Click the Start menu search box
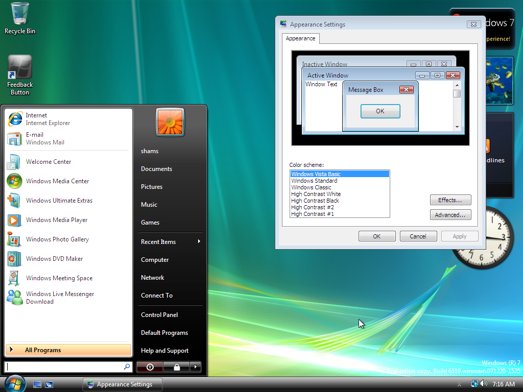This screenshot has width=523, height=392. pyautogui.click(x=64, y=367)
